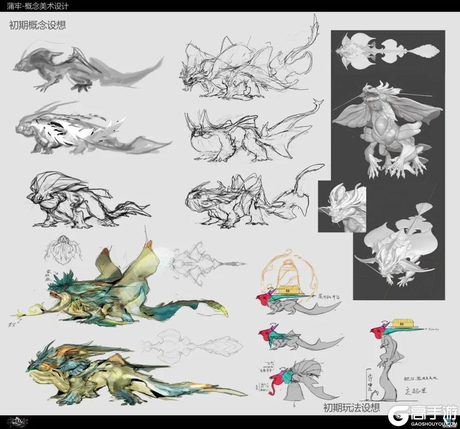Open the 3D head close-up render
The height and width of the screenshot is (429, 460).
coord(342,206)
